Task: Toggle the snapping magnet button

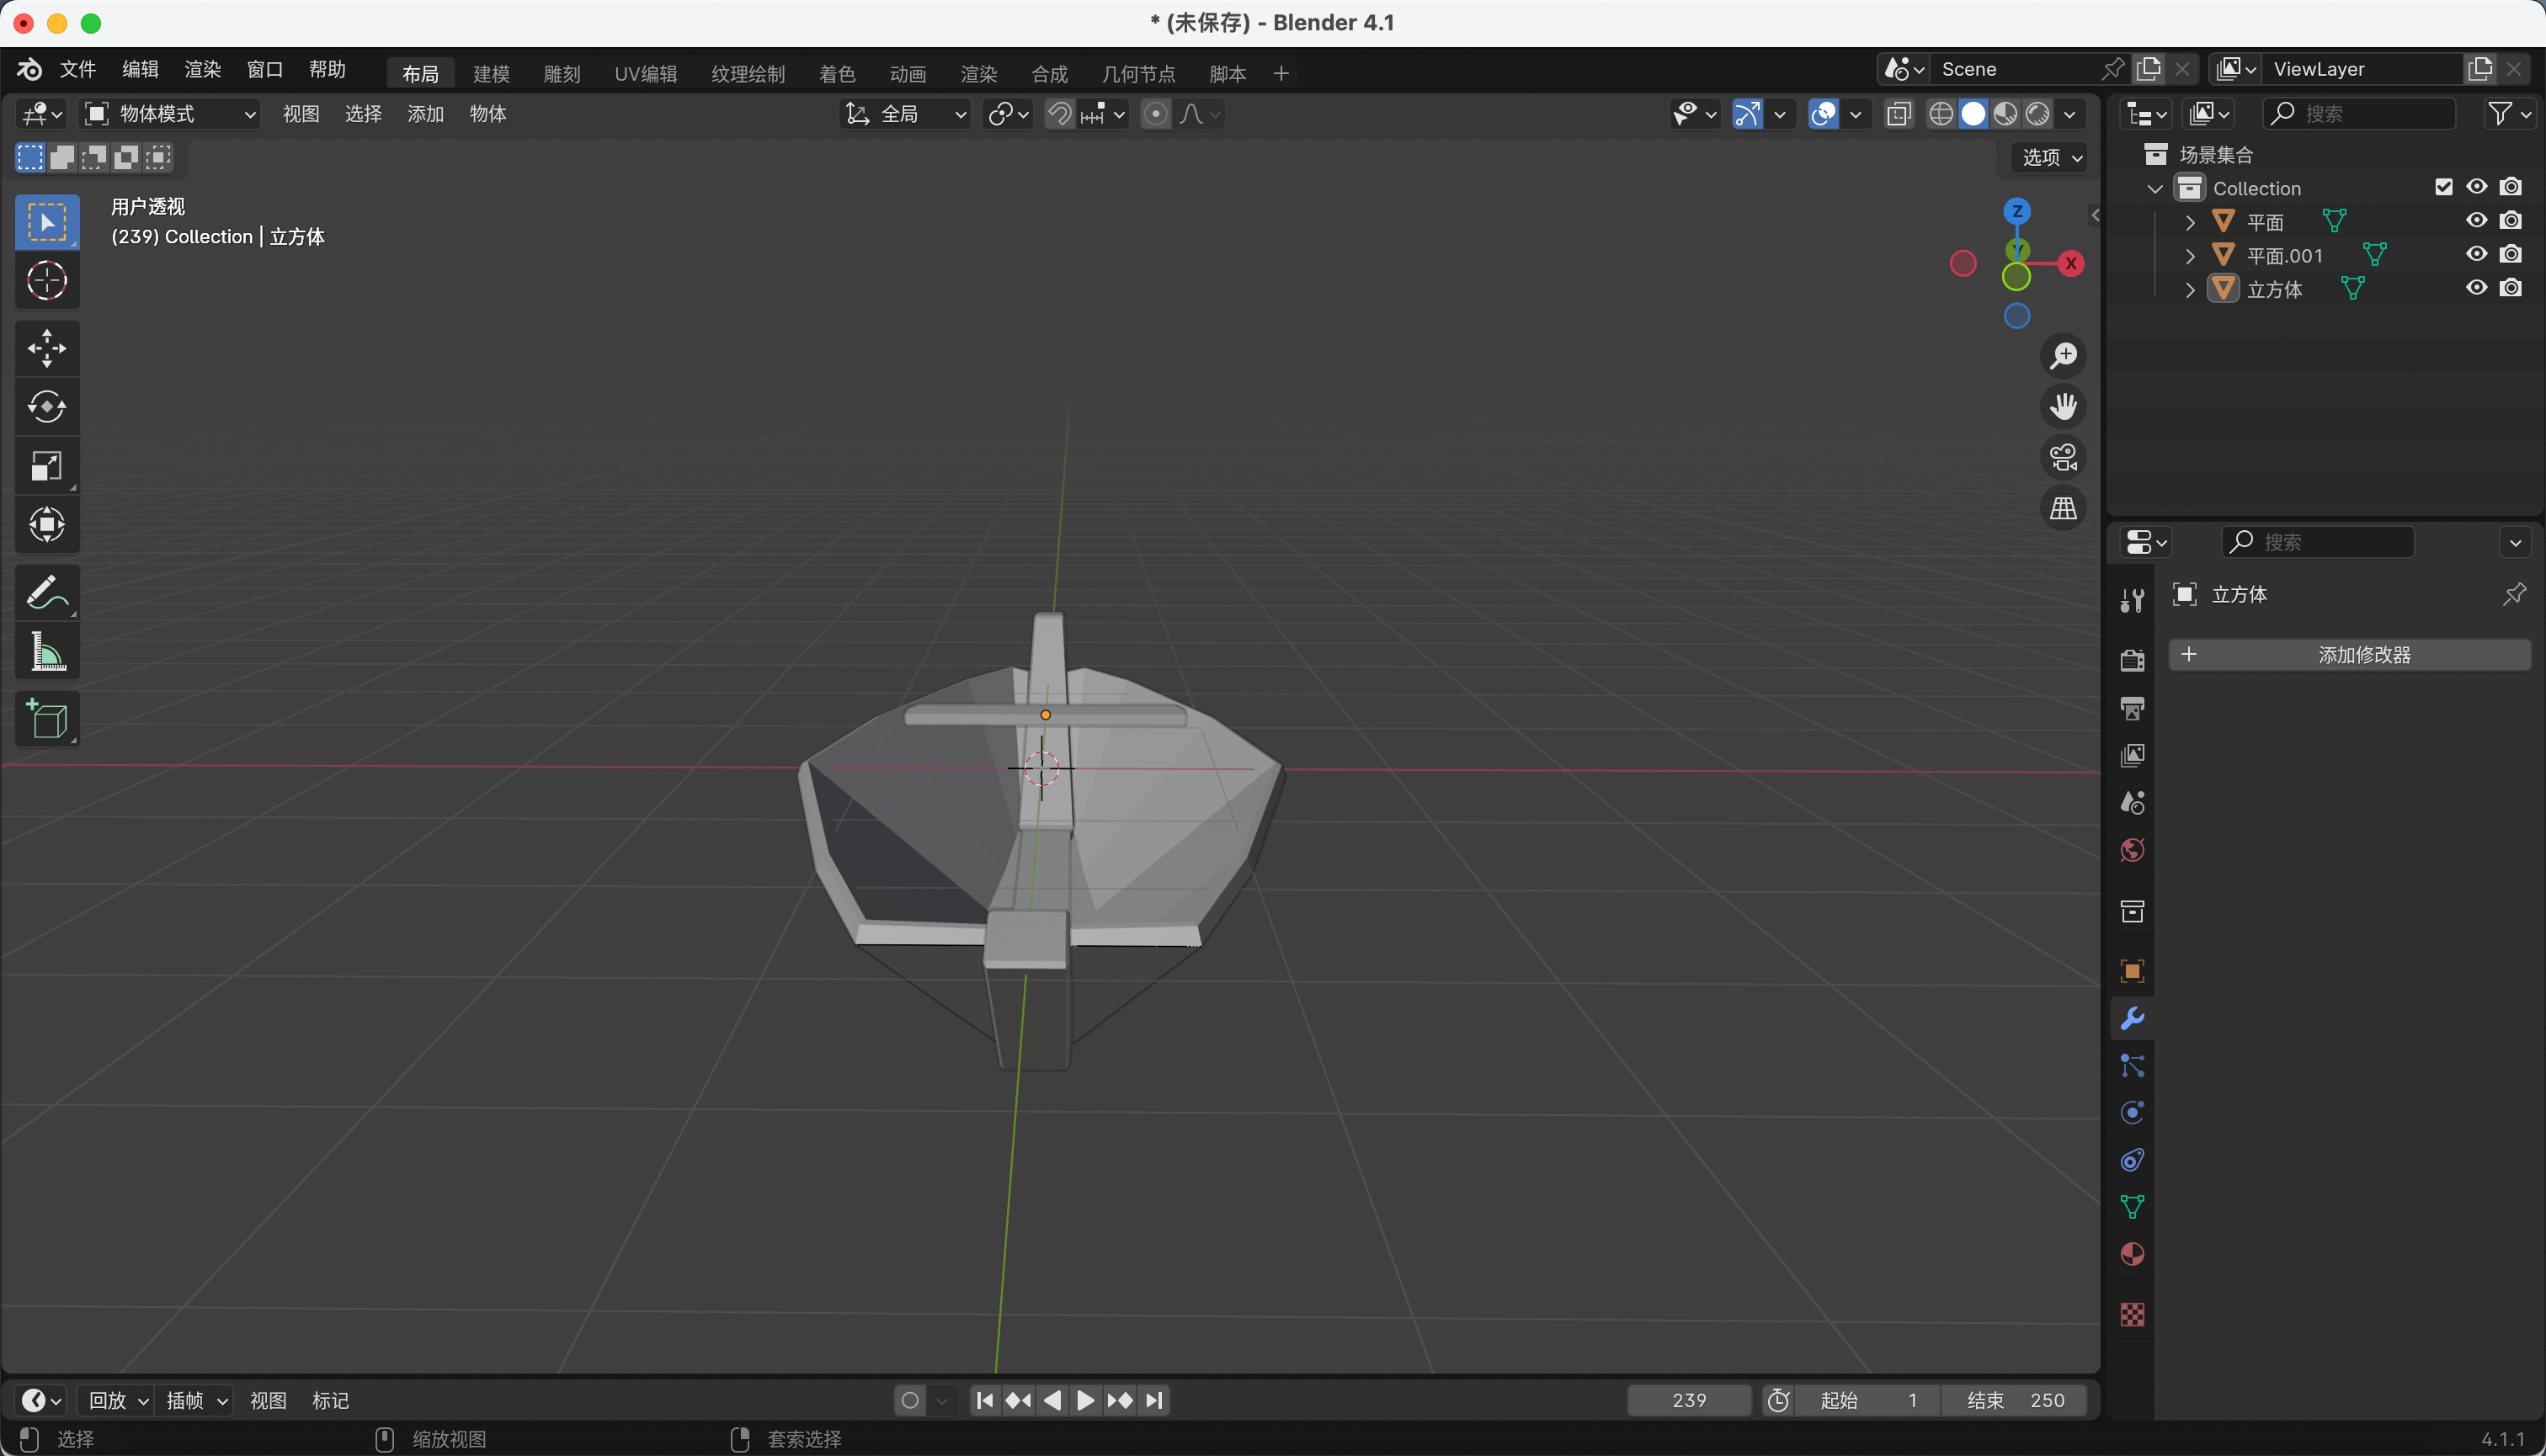Action: 1059,114
